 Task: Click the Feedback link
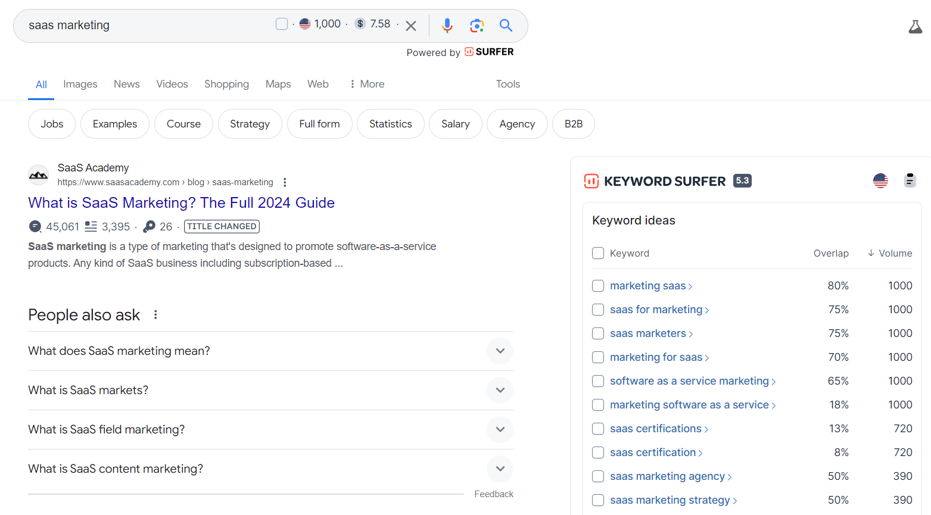point(493,494)
